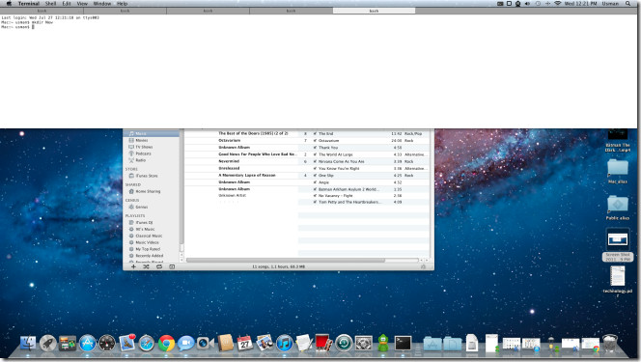641x362 pixels.
Task: Launch Safari compass icon in Dock
Action: point(147,344)
